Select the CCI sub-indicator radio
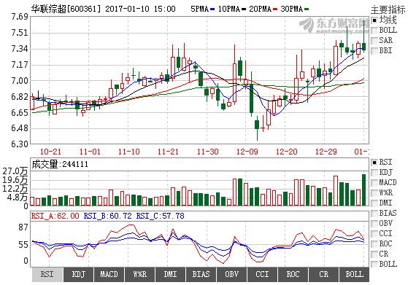This screenshot has height=285, width=408. pos(374,233)
